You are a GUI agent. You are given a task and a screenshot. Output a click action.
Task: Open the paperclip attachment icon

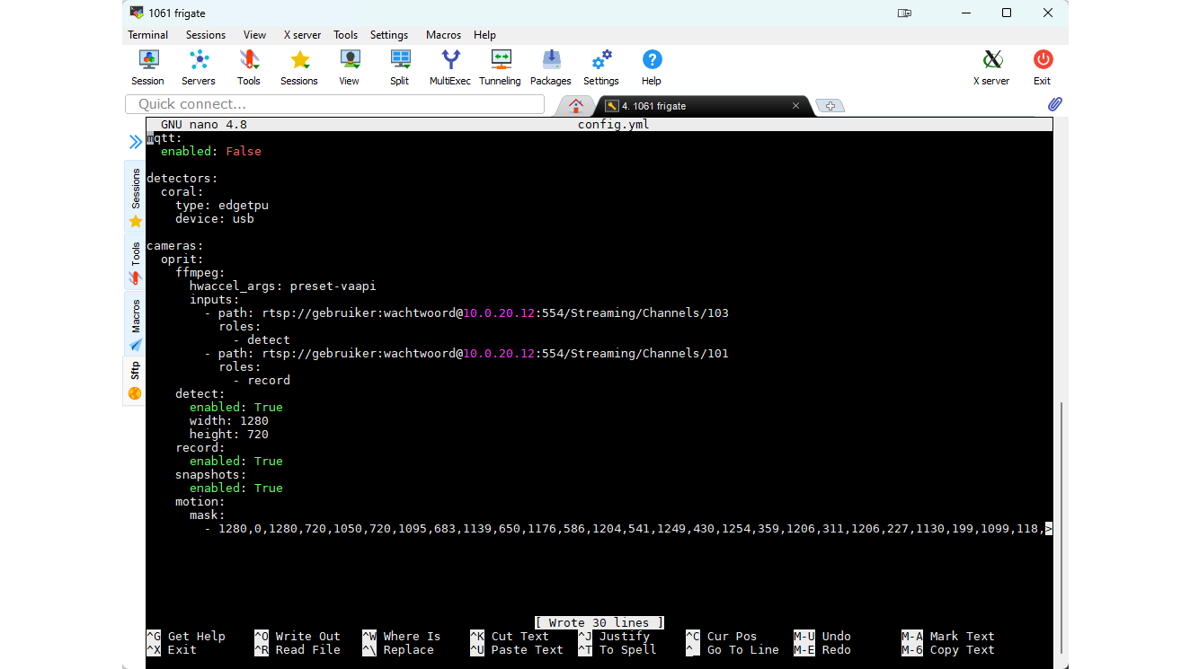coord(1055,104)
